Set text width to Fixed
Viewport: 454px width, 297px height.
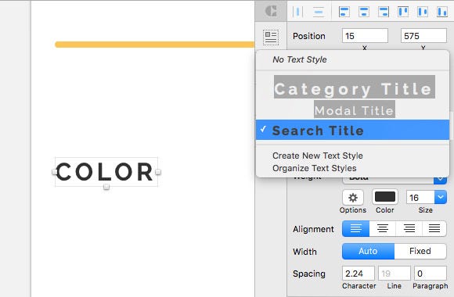(420, 251)
